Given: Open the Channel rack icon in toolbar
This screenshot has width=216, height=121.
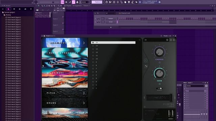Looking at the screenshot, I should [x=114, y=2].
